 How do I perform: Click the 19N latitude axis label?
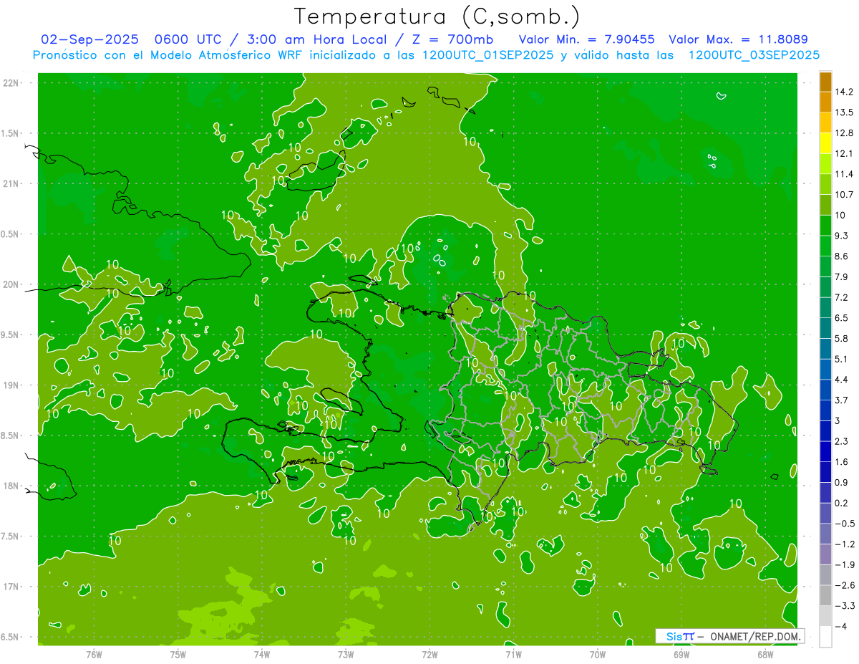pos(11,385)
